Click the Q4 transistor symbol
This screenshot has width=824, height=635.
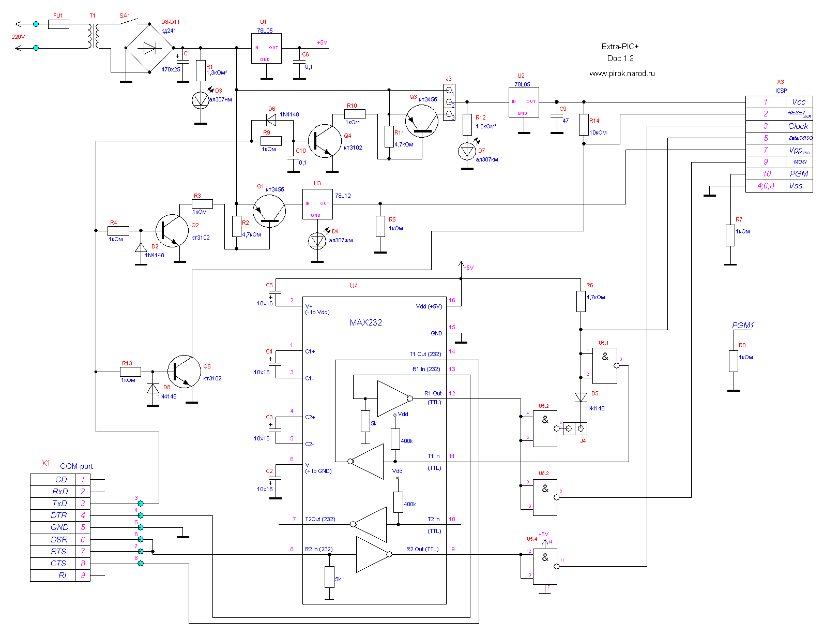click(x=325, y=141)
